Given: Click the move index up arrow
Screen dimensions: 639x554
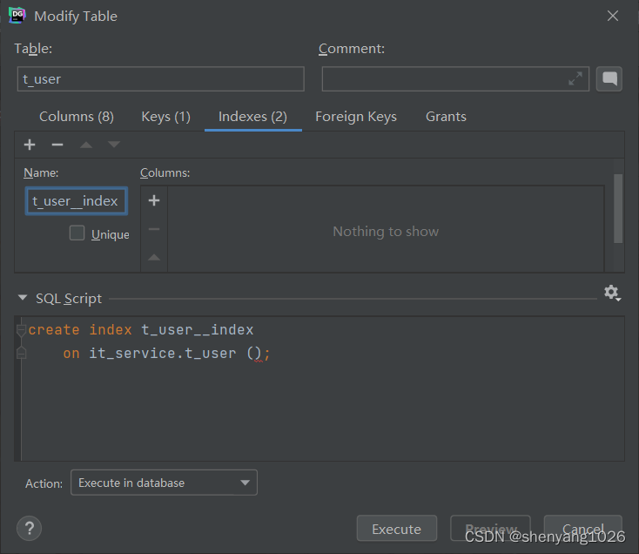Looking at the screenshot, I should (86, 145).
